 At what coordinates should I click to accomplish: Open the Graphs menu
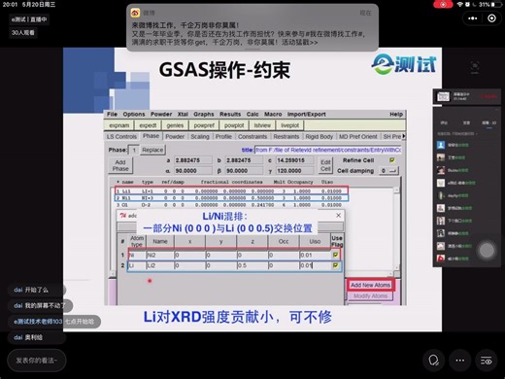pos(204,114)
